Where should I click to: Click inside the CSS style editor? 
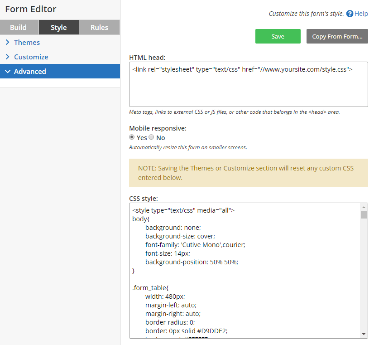245,272
